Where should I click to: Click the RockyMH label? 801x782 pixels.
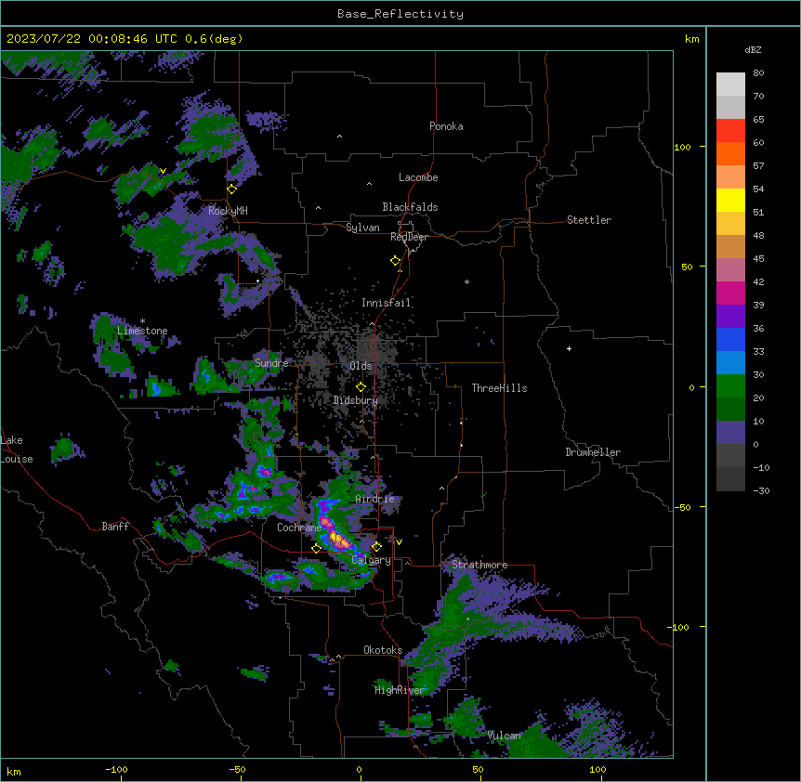(x=228, y=211)
